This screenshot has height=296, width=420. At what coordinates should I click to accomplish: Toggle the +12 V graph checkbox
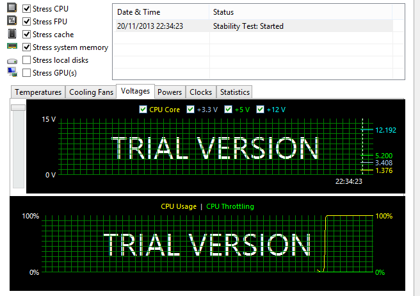(x=260, y=110)
